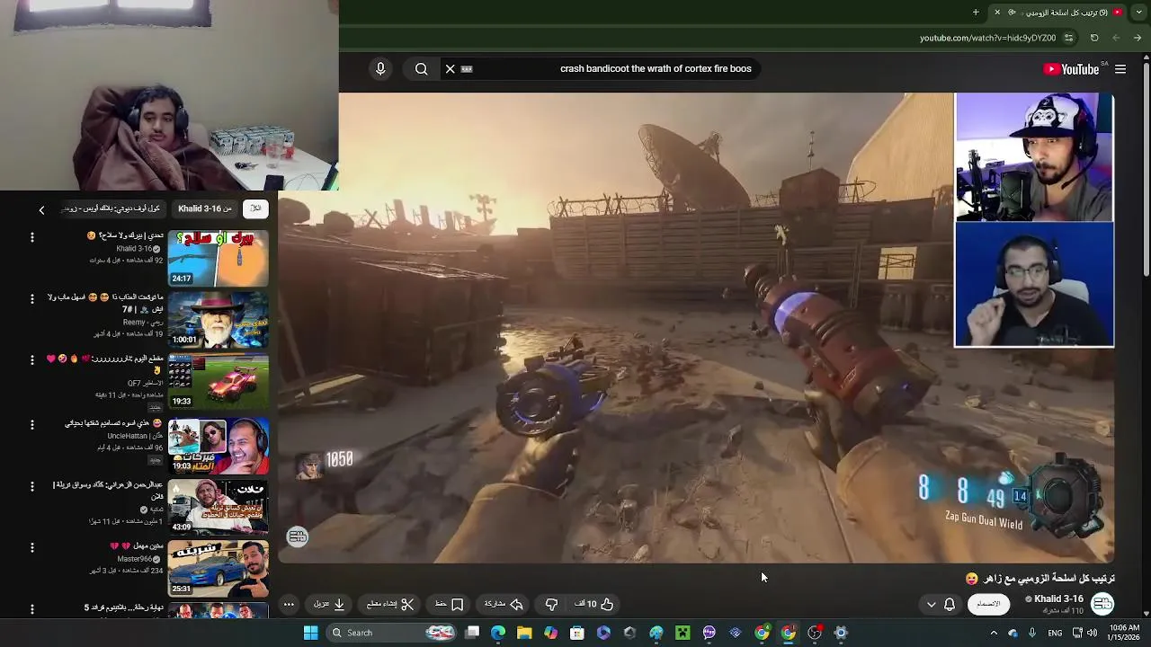Open site information icon beside the URL
Screen dimensions: 1151x647
point(1068,38)
